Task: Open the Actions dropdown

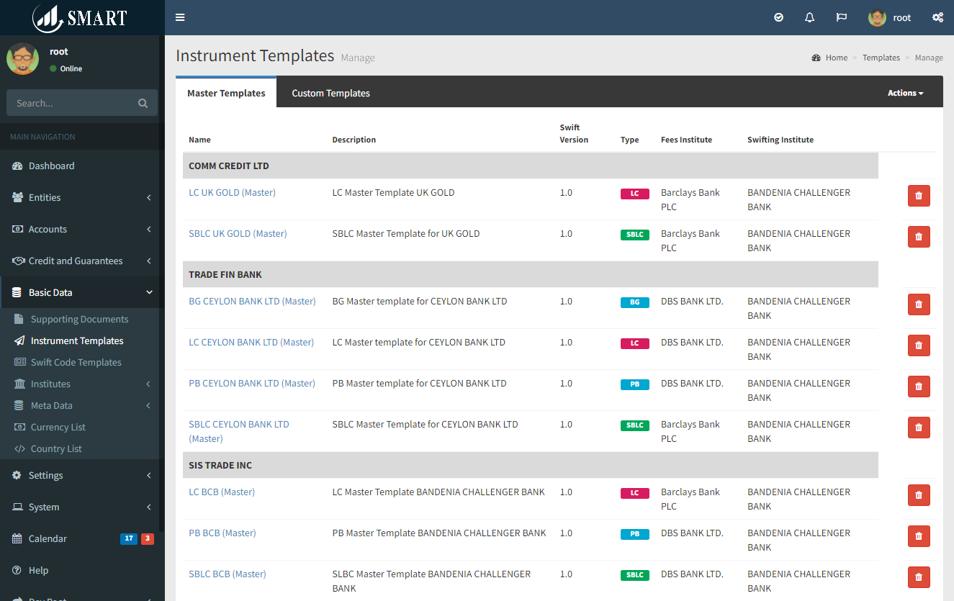Action: (x=904, y=93)
